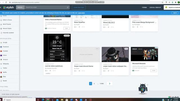Click the Ebay site icon
The height and width of the screenshot is (101, 180).
(x=1, y=77)
